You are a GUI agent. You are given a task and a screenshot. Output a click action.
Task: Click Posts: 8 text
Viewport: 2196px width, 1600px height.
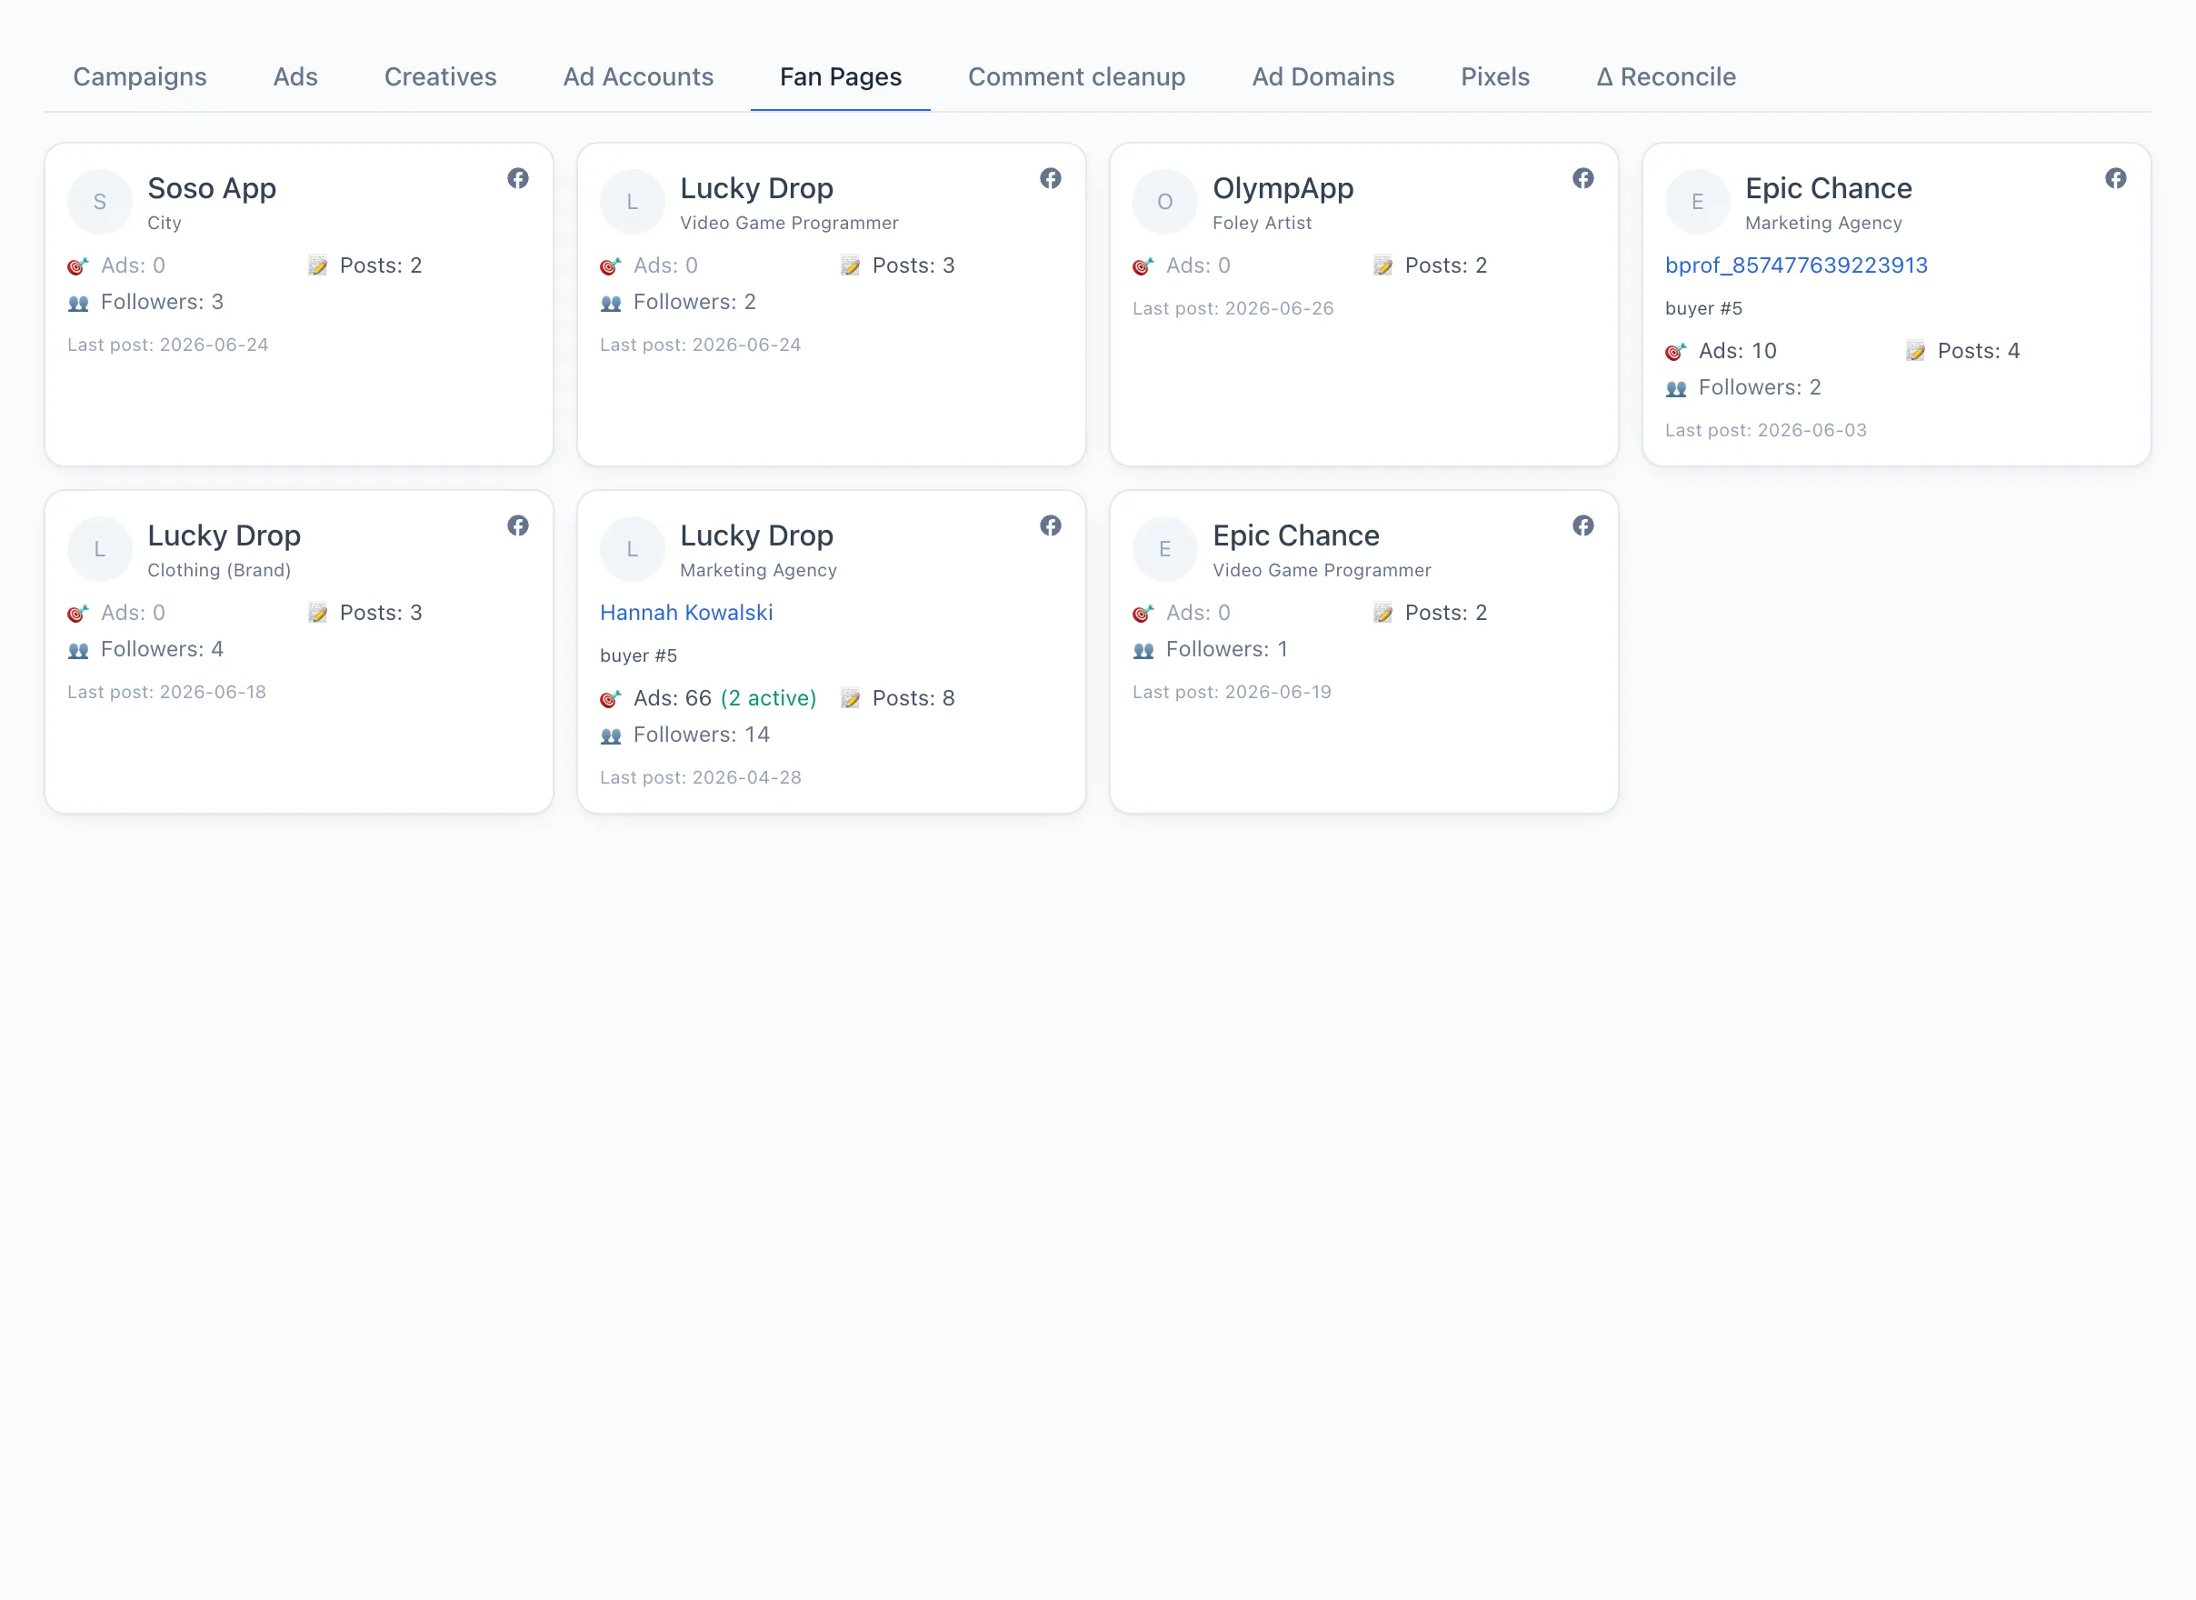coord(913,698)
